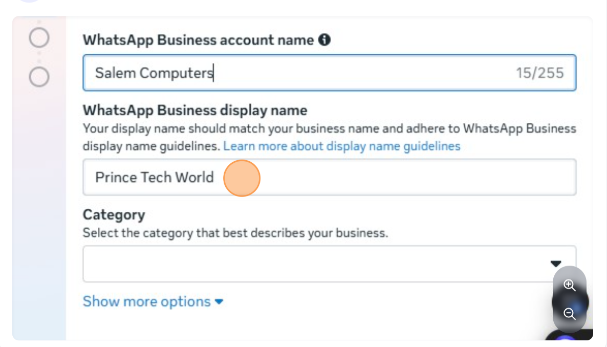Select the lower step circle in left rail
Image resolution: width=607 pixels, height=347 pixels.
(x=39, y=77)
